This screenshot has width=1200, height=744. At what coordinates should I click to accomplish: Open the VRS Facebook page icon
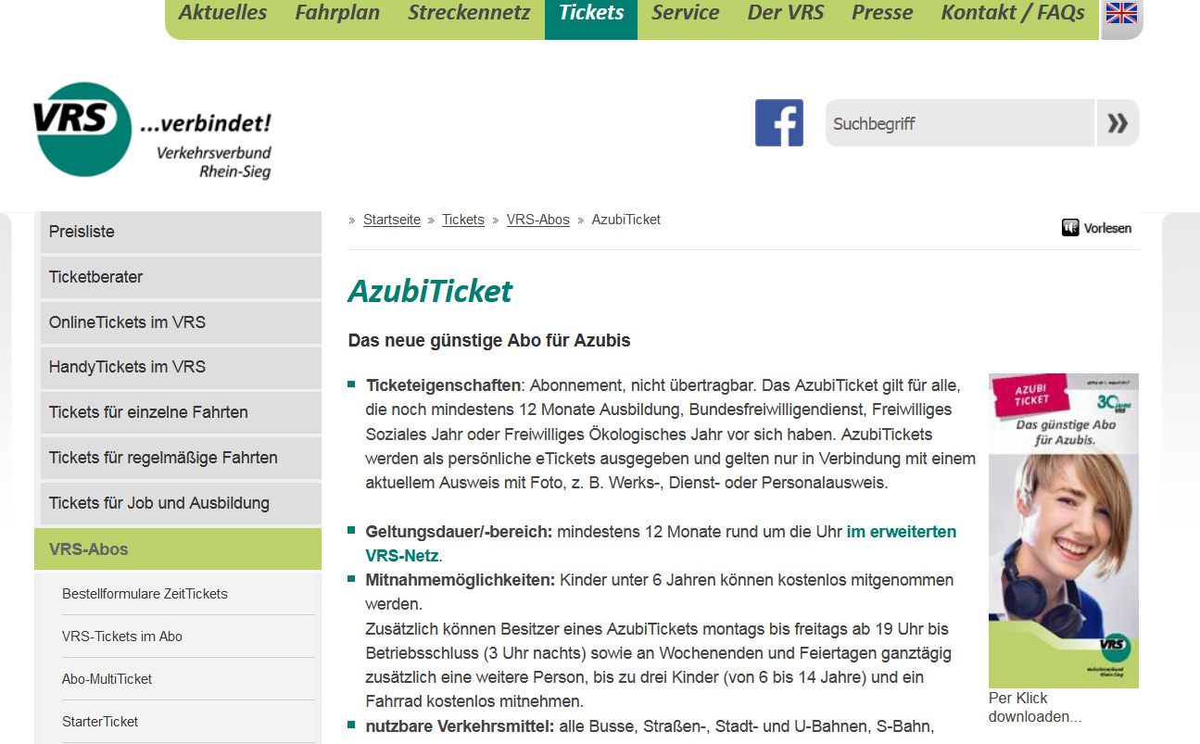(779, 122)
